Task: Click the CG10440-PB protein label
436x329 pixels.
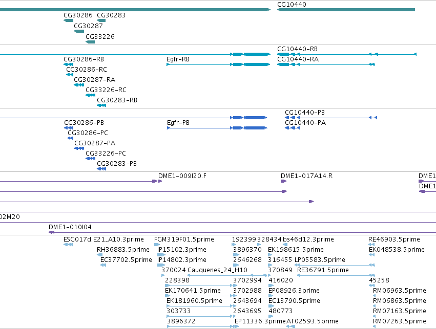Action: (305, 113)
